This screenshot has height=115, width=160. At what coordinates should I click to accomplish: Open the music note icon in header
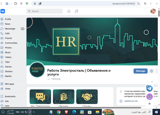click(x=76, y=11)
